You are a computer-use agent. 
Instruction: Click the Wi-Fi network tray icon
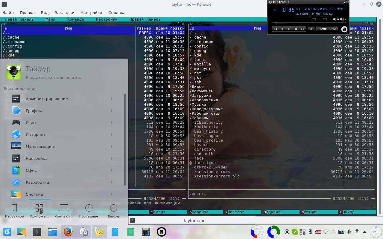(326, 232)
